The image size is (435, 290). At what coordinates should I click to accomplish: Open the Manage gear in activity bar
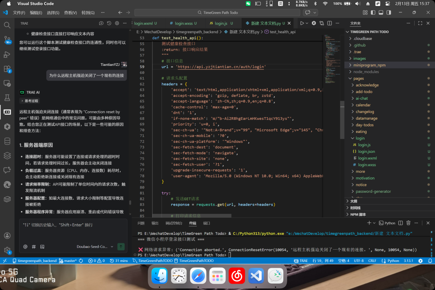click(x=7, y=250)
